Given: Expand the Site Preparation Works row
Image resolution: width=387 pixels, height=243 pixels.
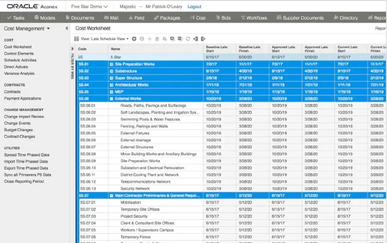Looking at the screenshot, I should pos(111,64).
